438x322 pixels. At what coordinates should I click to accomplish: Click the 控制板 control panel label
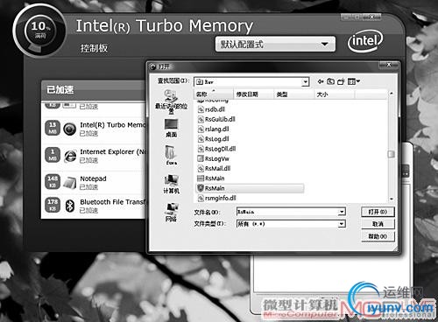point(94,48)
